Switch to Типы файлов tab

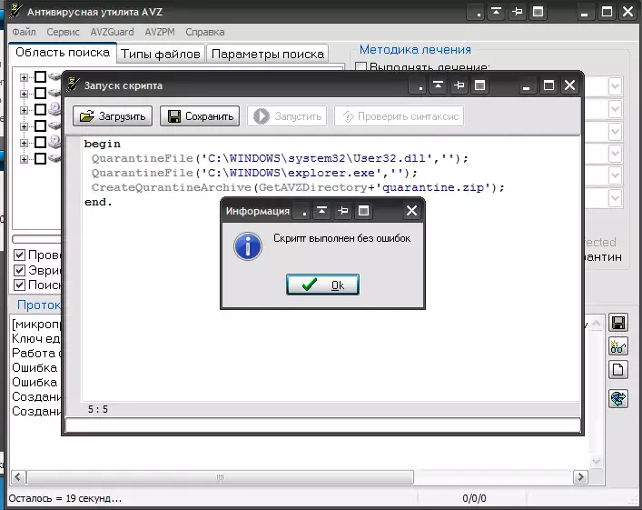(x=161, y=54)
